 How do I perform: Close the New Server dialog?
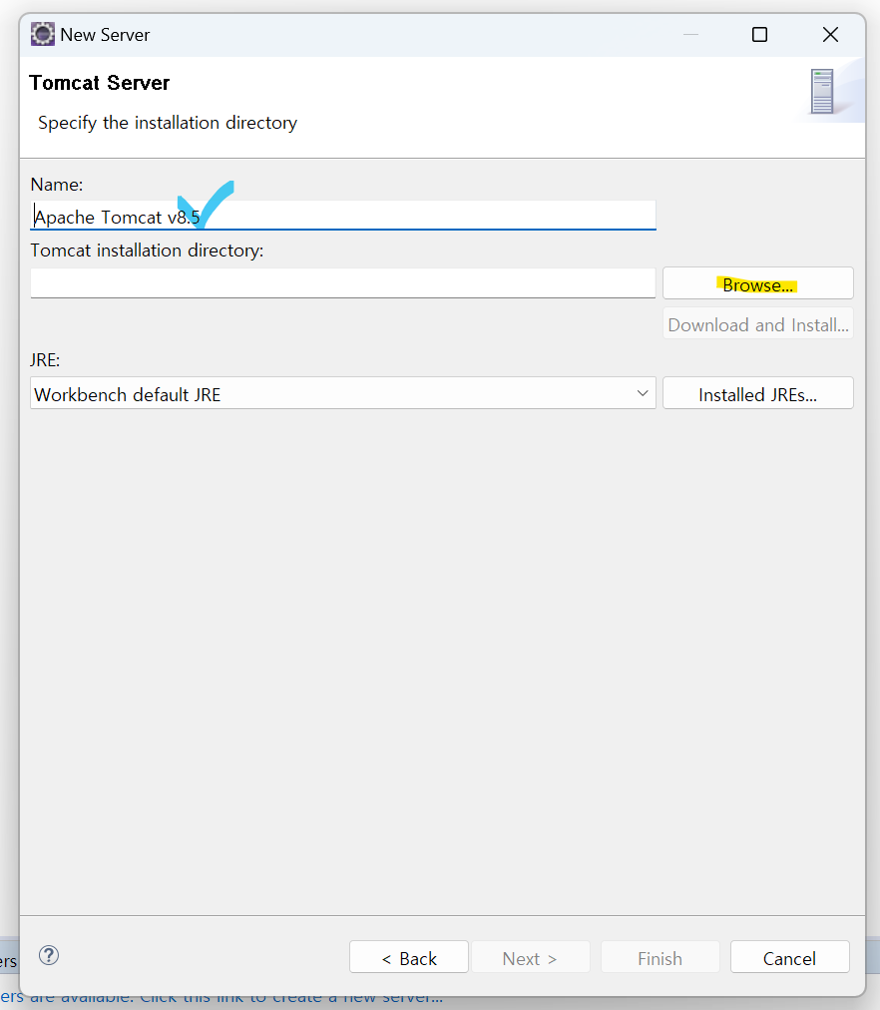(830, 34)
